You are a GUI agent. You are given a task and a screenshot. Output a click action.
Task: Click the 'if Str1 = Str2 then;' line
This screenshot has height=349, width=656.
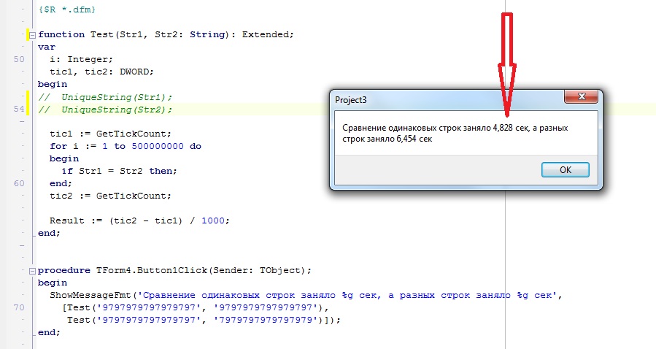tap(119, 171)
